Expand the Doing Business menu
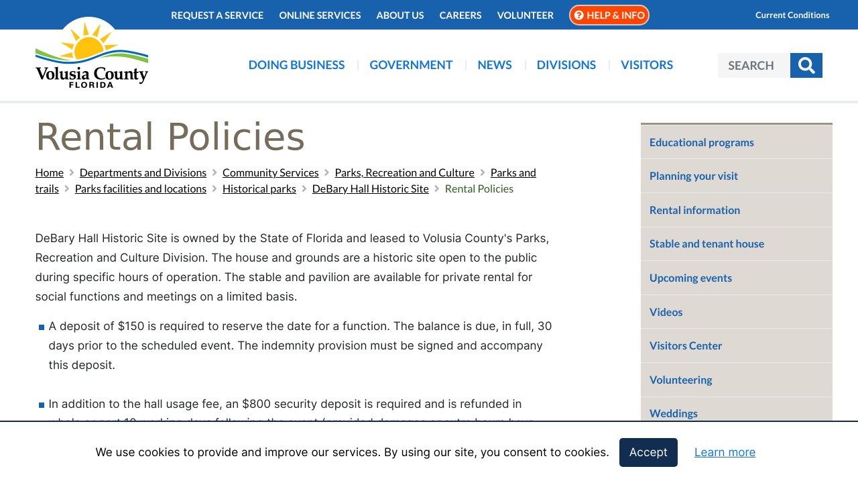The height and width of the screenshot is (483, 858). click(297, 65)
